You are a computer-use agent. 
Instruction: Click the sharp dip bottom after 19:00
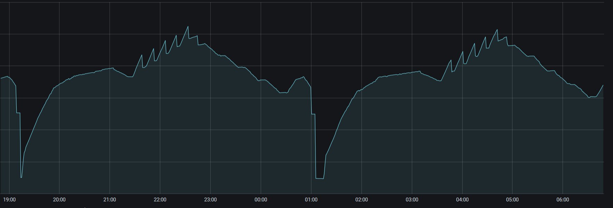[x=21, y=177]
